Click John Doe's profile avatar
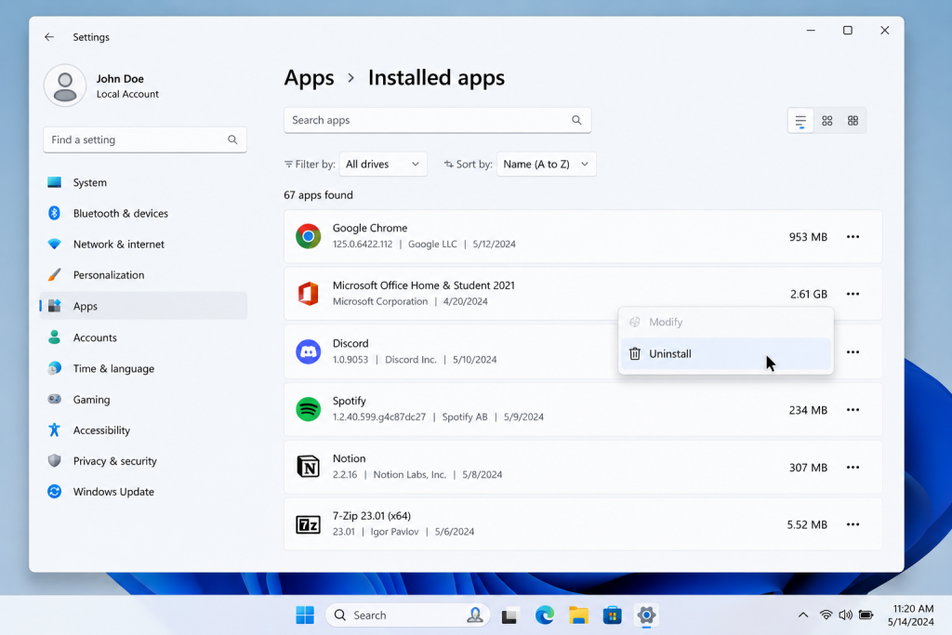952x635 pixels. [x=65, y=86]
